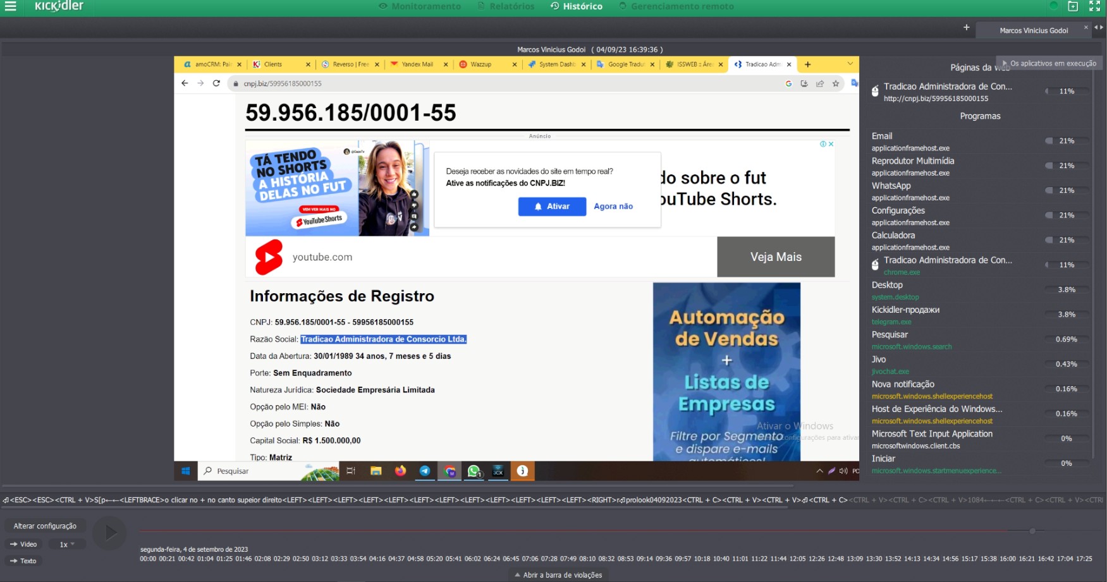Image resolution: width=1107 pixels, height=582 pixels.
Task: Click the Texto mode button
Action: 23,561
